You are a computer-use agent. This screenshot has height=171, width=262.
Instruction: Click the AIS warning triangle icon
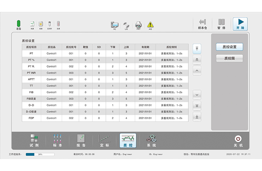coord(150,25)
